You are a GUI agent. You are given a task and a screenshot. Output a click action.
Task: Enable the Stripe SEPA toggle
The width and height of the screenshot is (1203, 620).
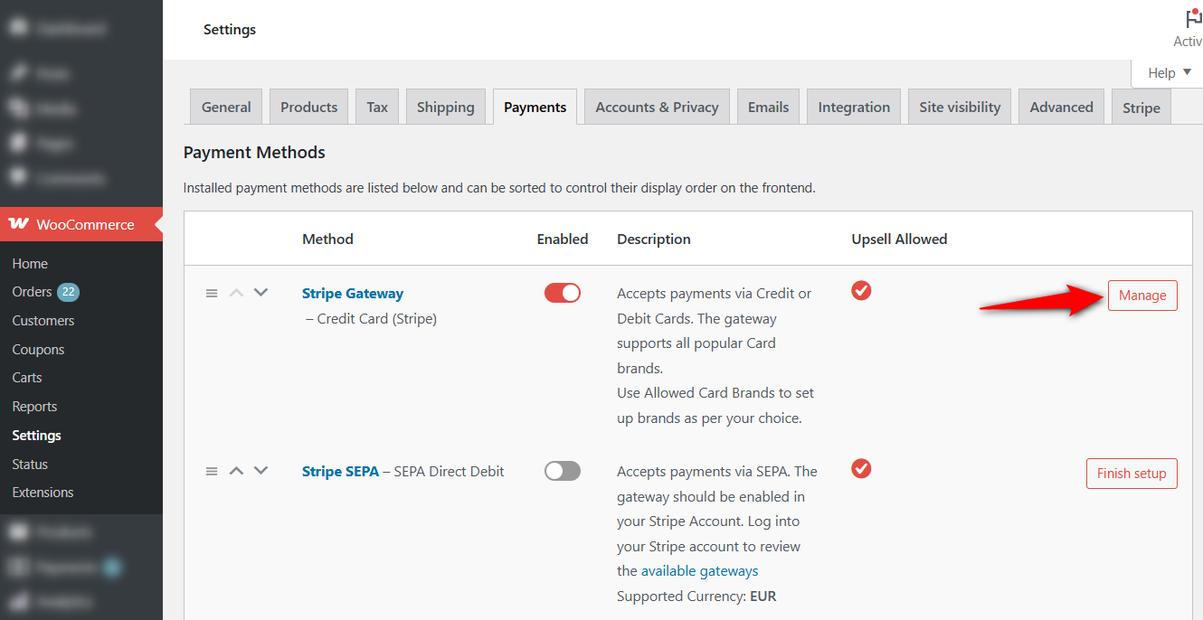coord(563,471)
